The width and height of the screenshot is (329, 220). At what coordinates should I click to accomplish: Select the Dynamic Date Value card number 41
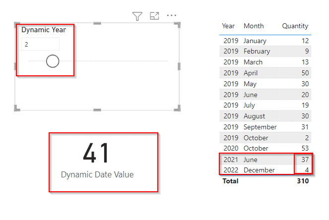point(96,153)
